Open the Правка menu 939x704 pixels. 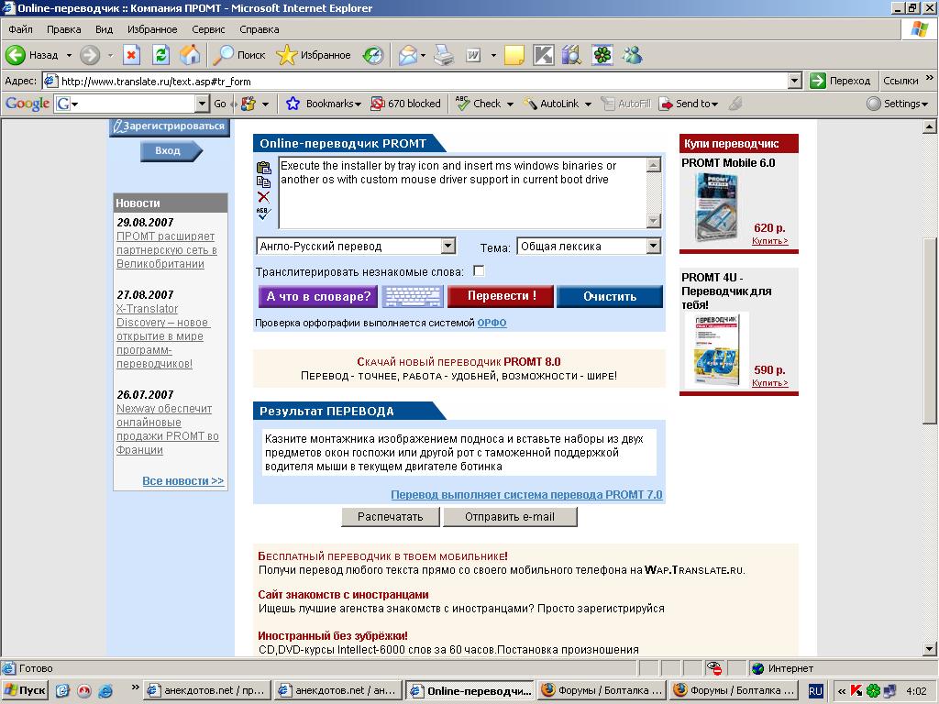click(63, 29)
